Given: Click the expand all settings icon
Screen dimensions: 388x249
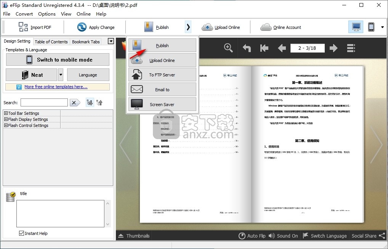Looking at the screenshot, I should point(90,102).
